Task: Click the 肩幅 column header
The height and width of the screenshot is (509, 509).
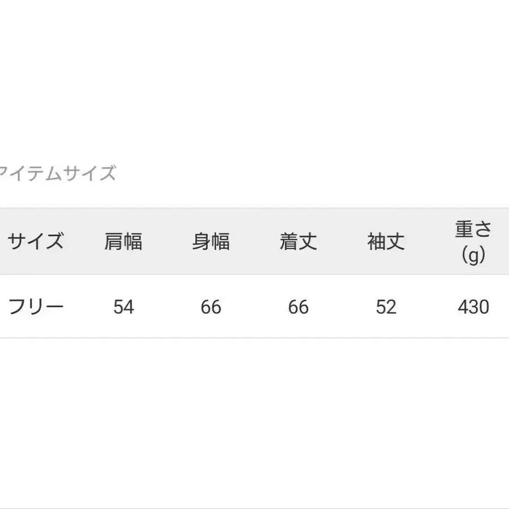Action: tap(123, 241)
